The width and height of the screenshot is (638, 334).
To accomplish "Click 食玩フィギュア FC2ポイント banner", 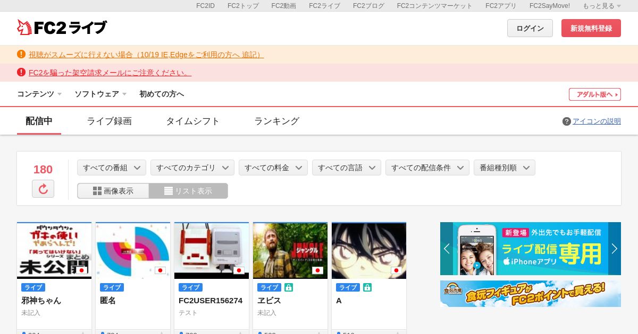I will coord(531,294).
